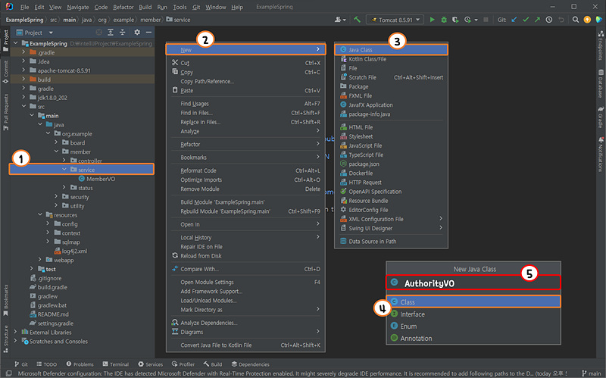The height and width of the screenshot is (378, 606).
Task: Open Bookmarks side panel
Action: 5,300
